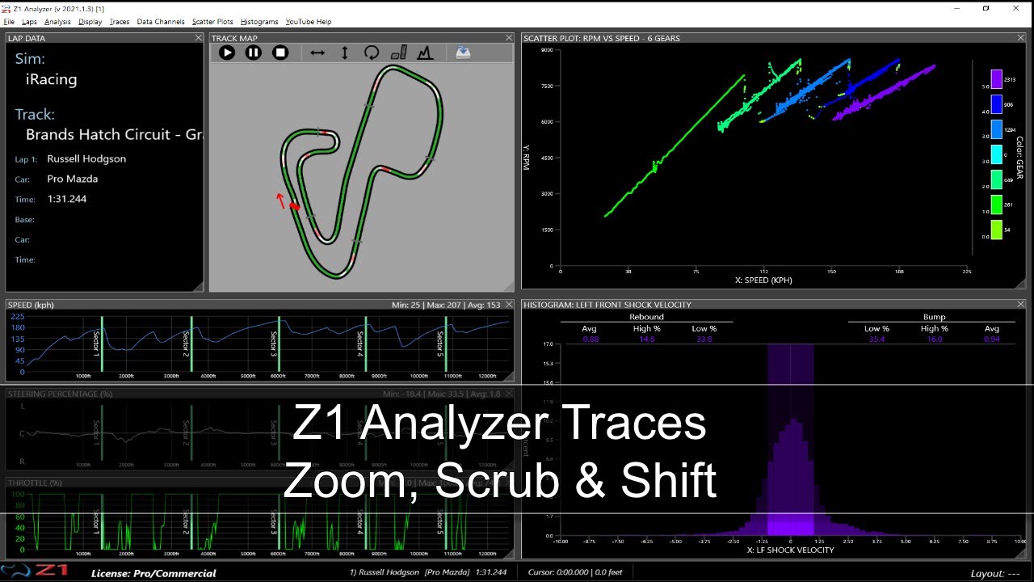Click the Brands Hatch Circuit track name
1034x582 pixels.
[114, 134]
